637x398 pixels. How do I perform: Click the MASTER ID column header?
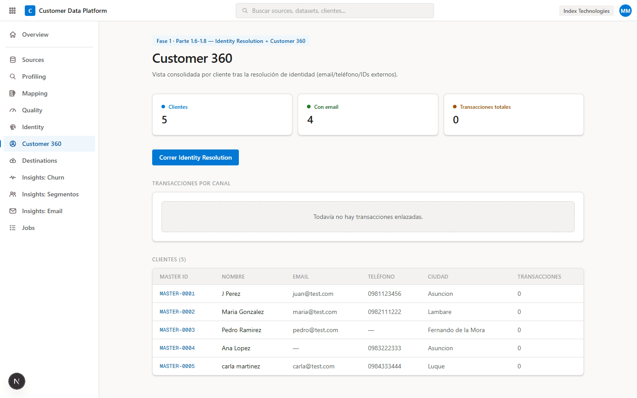(174, 277)
